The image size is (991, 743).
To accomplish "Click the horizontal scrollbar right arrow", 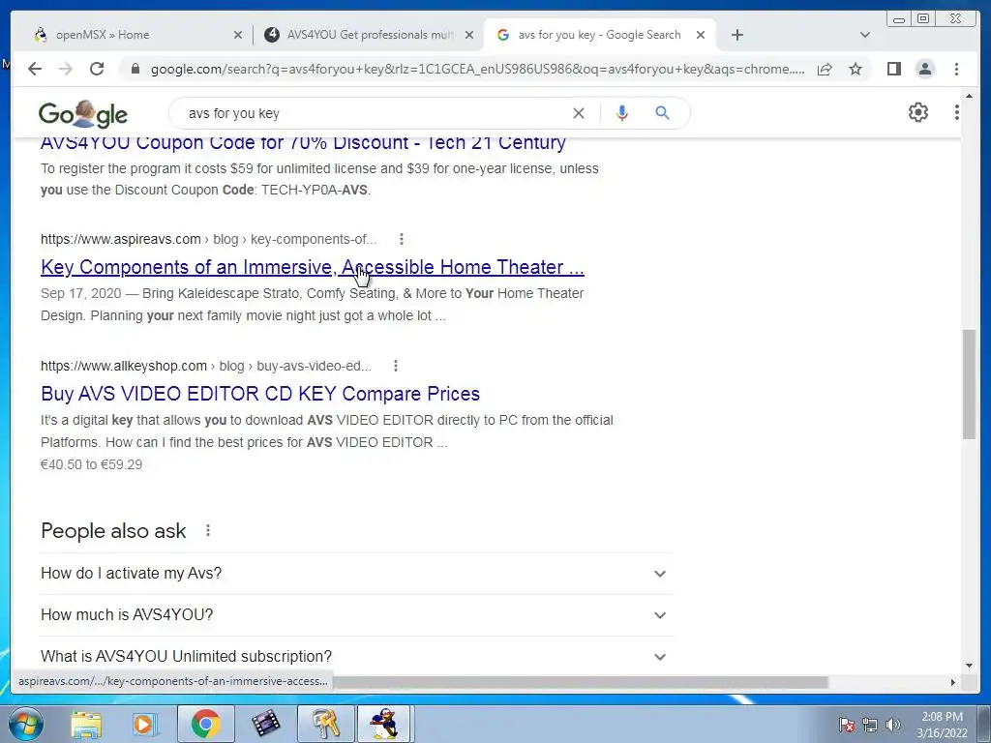I will (953, 682).
